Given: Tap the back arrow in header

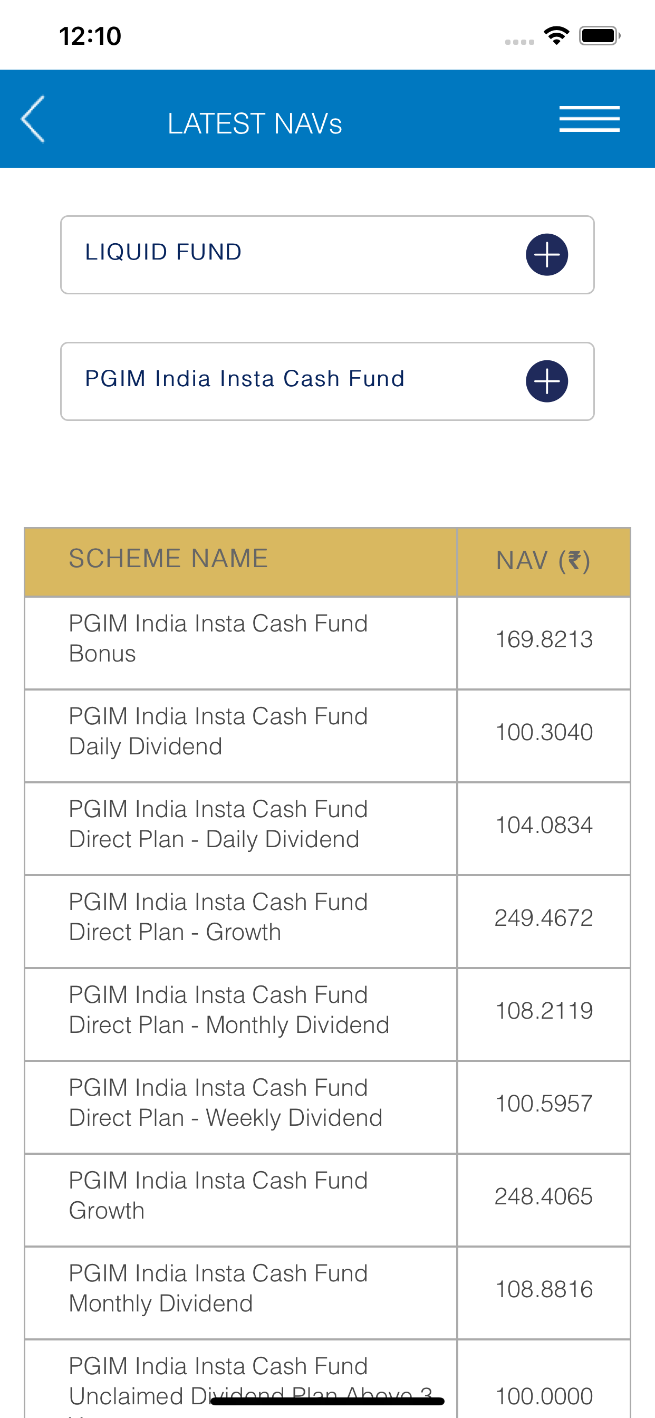Looking at the screenshot, I should [33, 119].
